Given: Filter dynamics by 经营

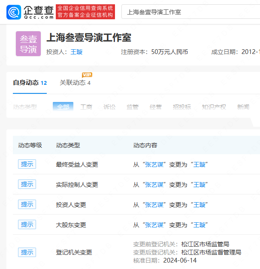Looking at the screenshot, I should click(156, 107).
